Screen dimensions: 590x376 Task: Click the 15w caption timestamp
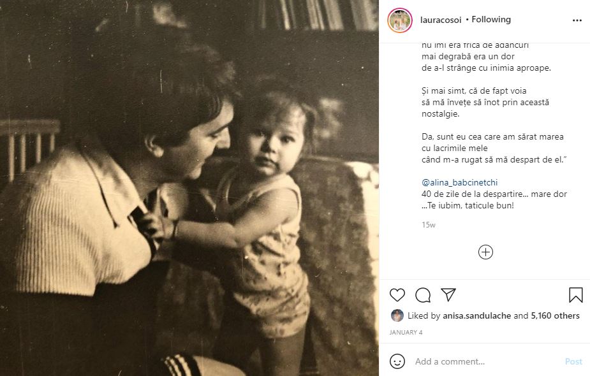pyautogui.click(x=428, y=225)
